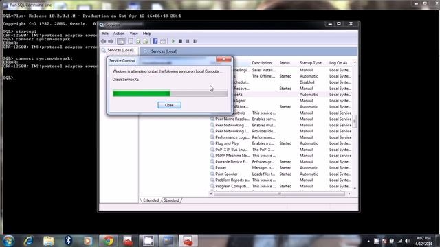The image size is (440, 247).
Task: Select the Problem Reports service row
Action: [280, 180]
